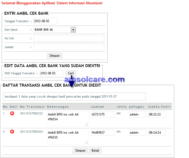Open the Dari Bank dropdown arrow
The image size is (189, 158).
(x=73, y=30)
